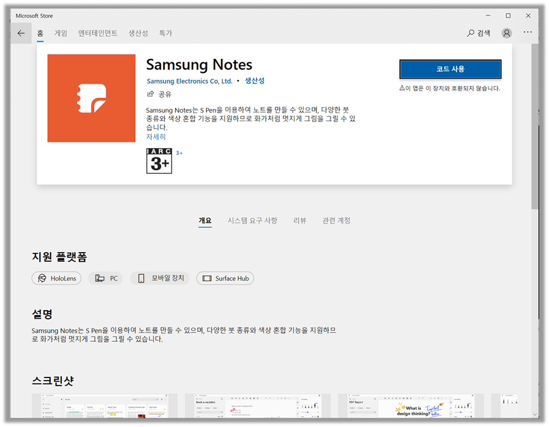Image resolution: width=549 pixels, height=427 pixels.
Task: Click the Samsung Notes title text
Action: click(x=199, y=65)
